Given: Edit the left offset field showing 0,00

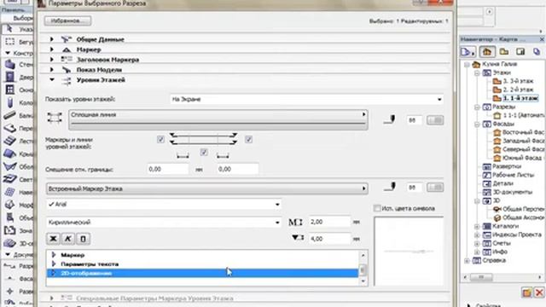Looking at the screenshot, I should (167, 169).
